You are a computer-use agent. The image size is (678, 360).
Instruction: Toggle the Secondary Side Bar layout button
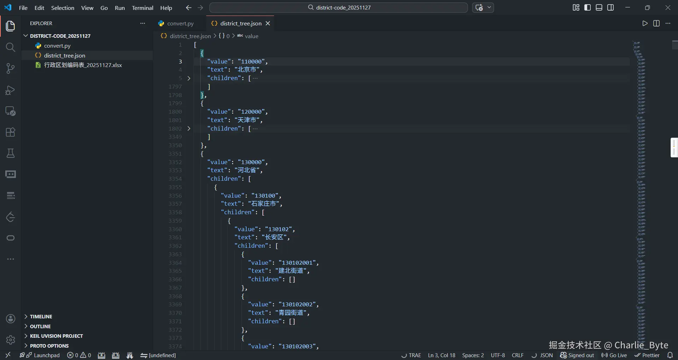point(611,8)
